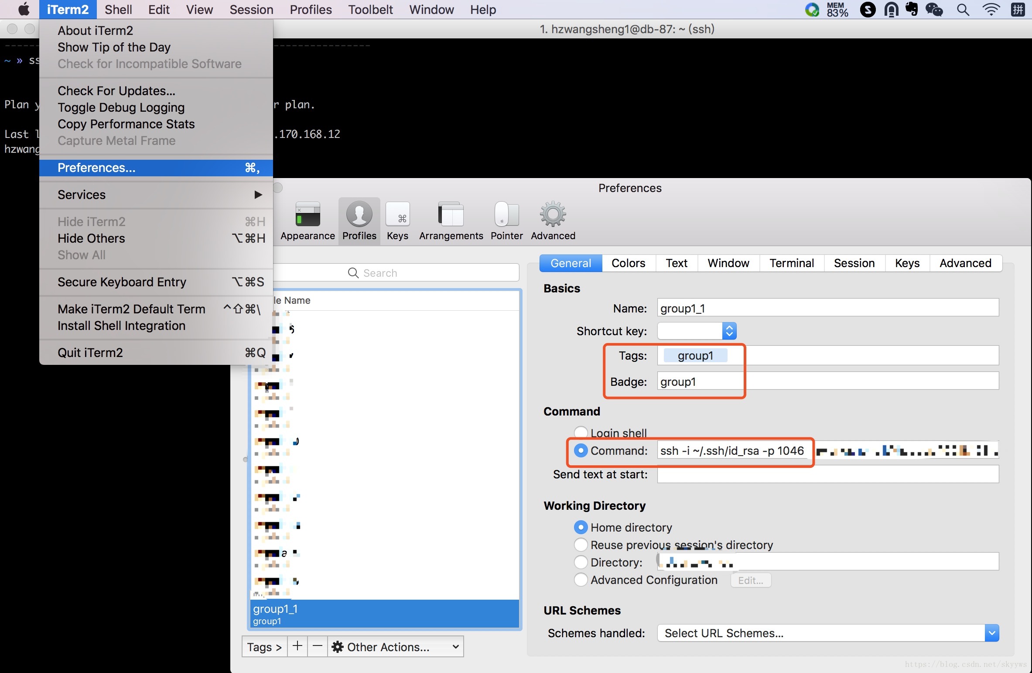1032x673 pixels.
Task: Click the ssh Command text field
Action: [828, 450]
